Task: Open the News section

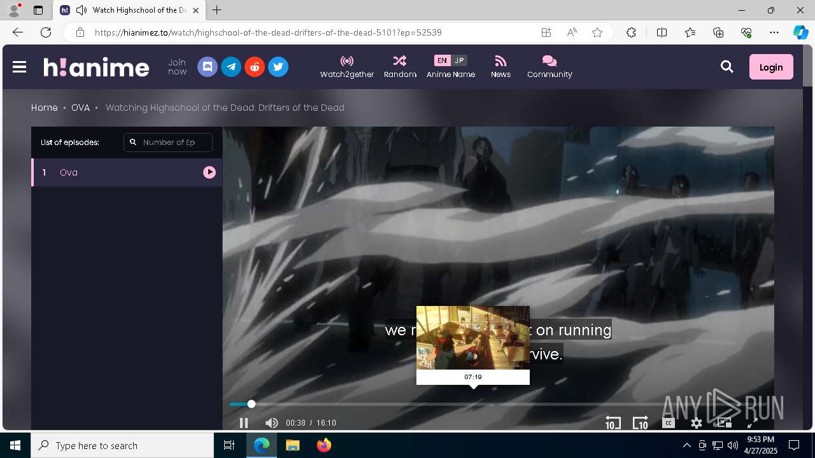Action: [500, 67]
